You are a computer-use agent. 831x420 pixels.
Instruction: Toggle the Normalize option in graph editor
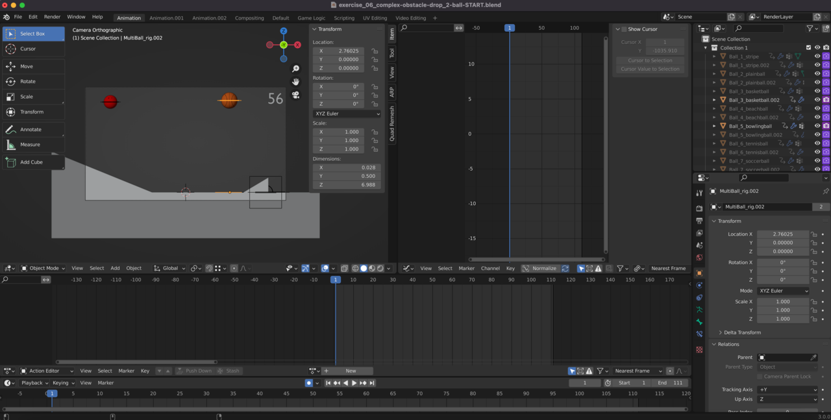pyautogui.click(x=540, y=268)
